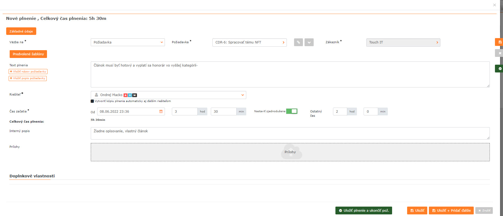Viewport: 503px width, 216px height.
Task: Open the CDR-6 Požiadavka selector
Action: pyautogui.click(x=249, y=42)
